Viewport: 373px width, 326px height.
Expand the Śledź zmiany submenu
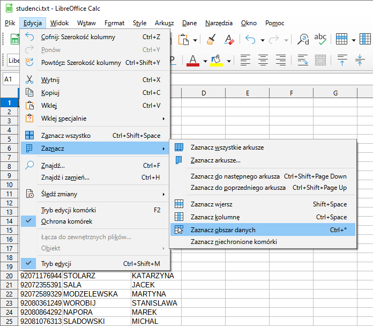pyautogui.click(x=95, y=194)
